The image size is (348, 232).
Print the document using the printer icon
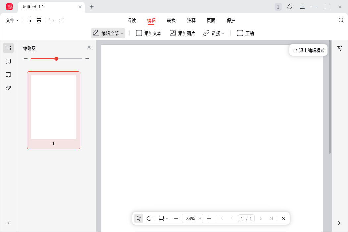pos(39,20)
